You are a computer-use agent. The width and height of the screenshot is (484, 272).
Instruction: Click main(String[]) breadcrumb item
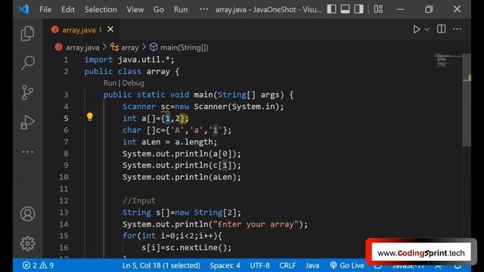click(x=185, y=48)
